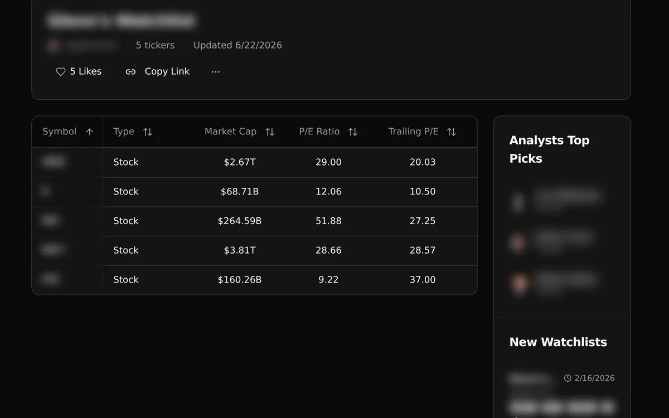
Task: Click the 51.88 P/E ratio value
Action: pyautogui.click(x=328, y=221)
